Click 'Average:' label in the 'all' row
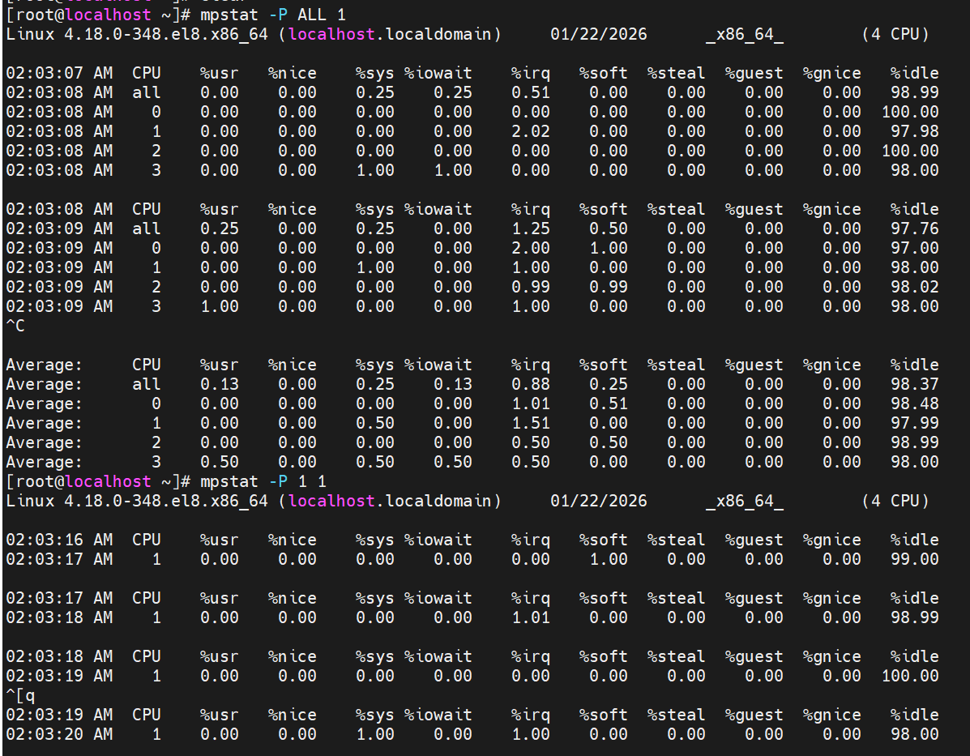The width and height of the screenshot is (970, 756). click(x=44, y=384)
